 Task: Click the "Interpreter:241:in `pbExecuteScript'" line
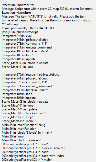pyautogui.click(x=25, y=78)
